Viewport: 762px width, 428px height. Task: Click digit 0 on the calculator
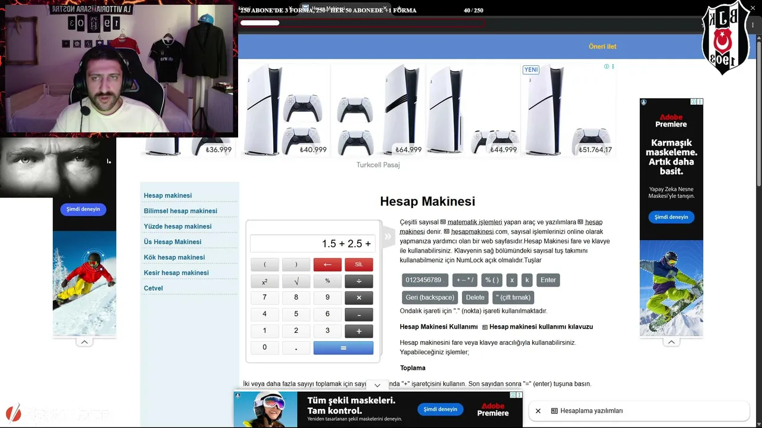[x=265, y=348]
